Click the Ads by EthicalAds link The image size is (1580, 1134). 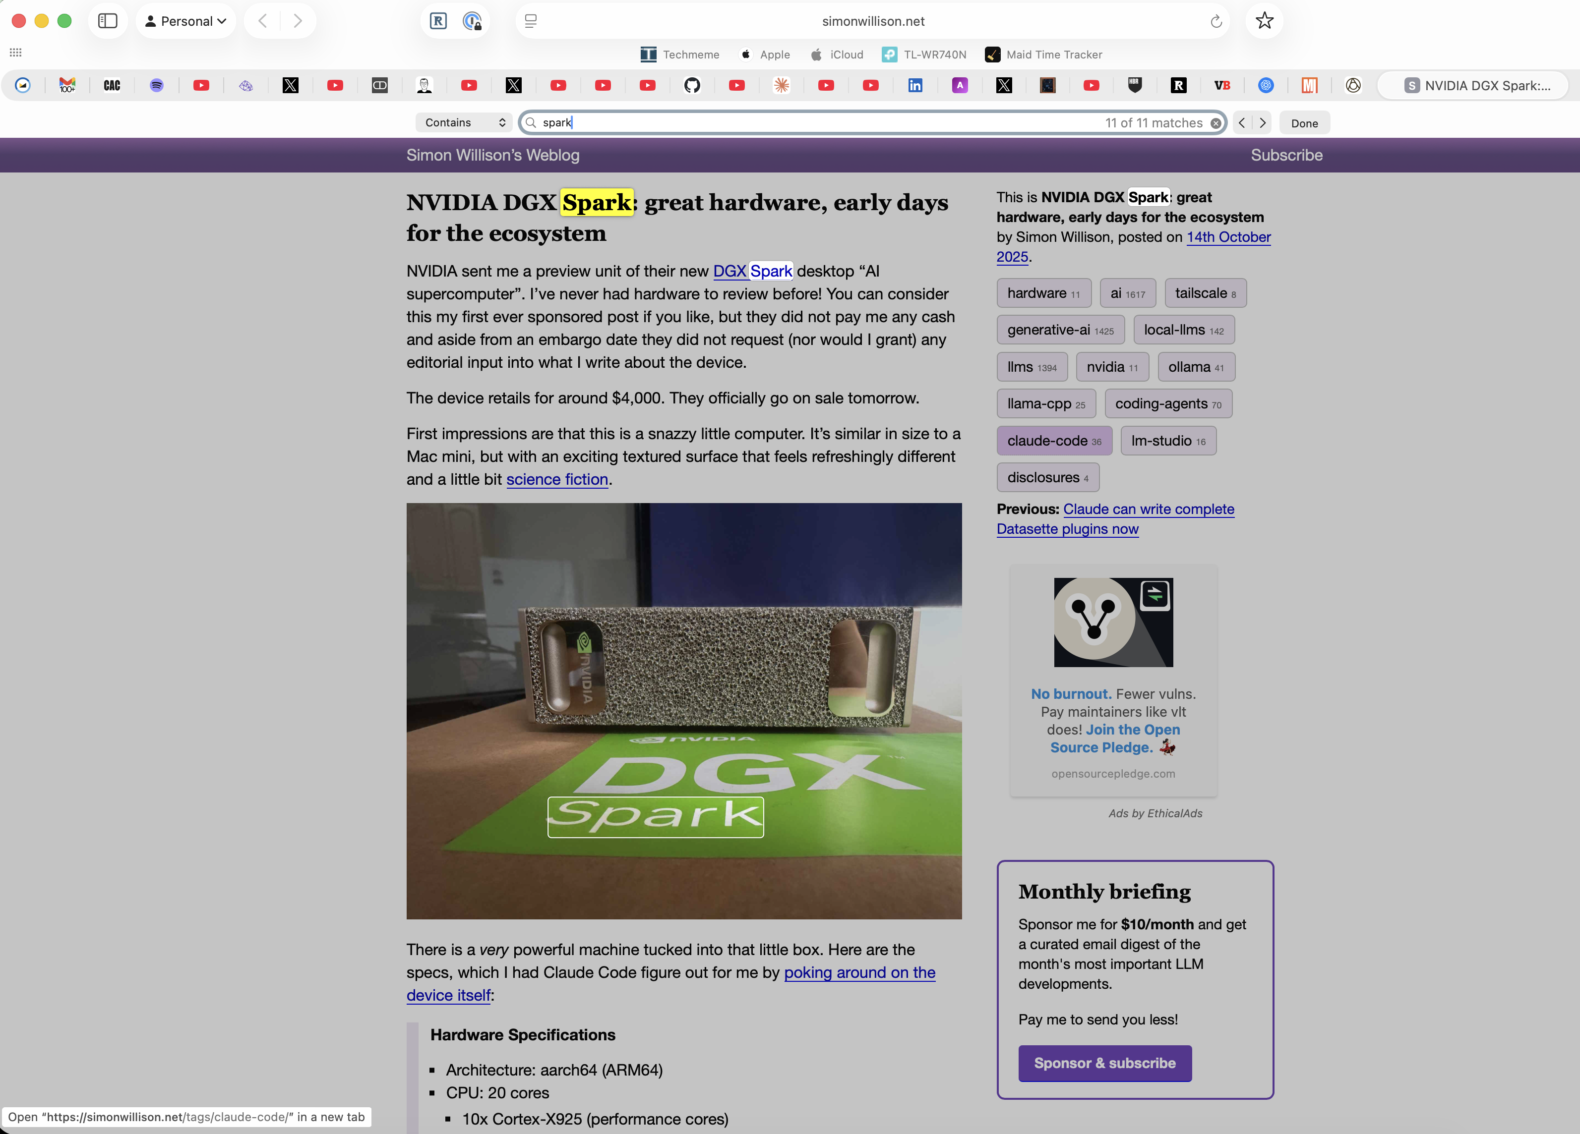click(1155, 813)
